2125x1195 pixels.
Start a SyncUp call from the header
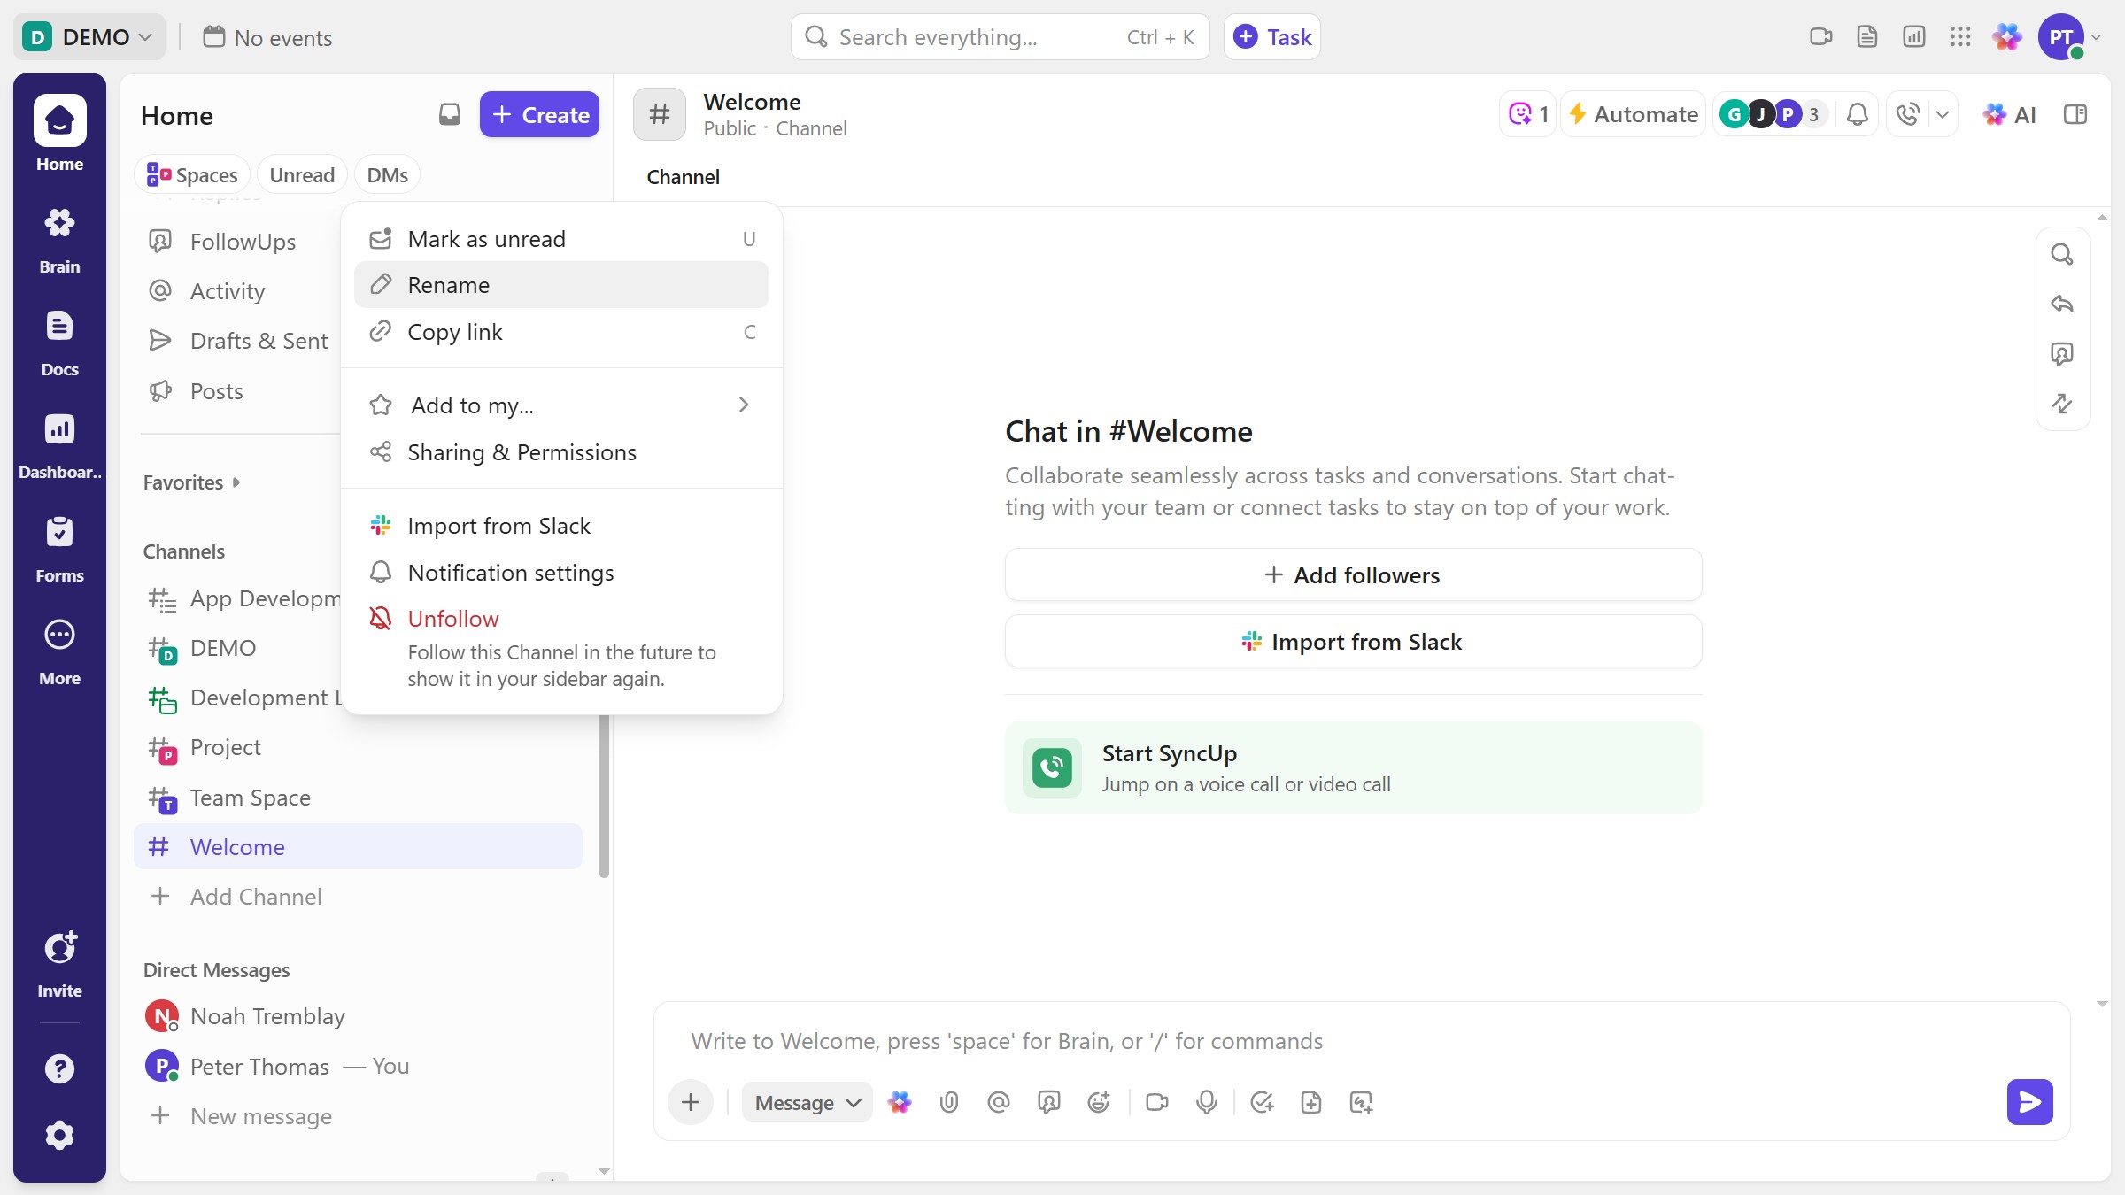click(x=1908, y=114)
